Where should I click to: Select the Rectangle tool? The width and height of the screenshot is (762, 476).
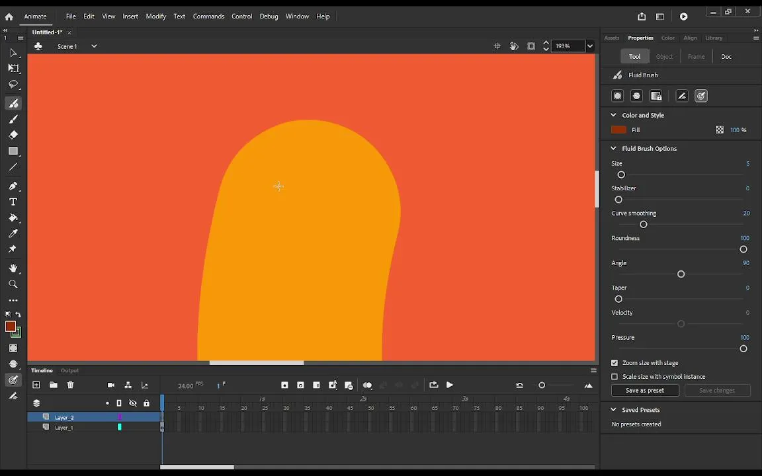(14, 151)
